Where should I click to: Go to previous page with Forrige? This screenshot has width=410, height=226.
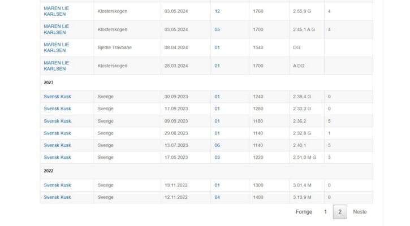[x=304, y=212]
